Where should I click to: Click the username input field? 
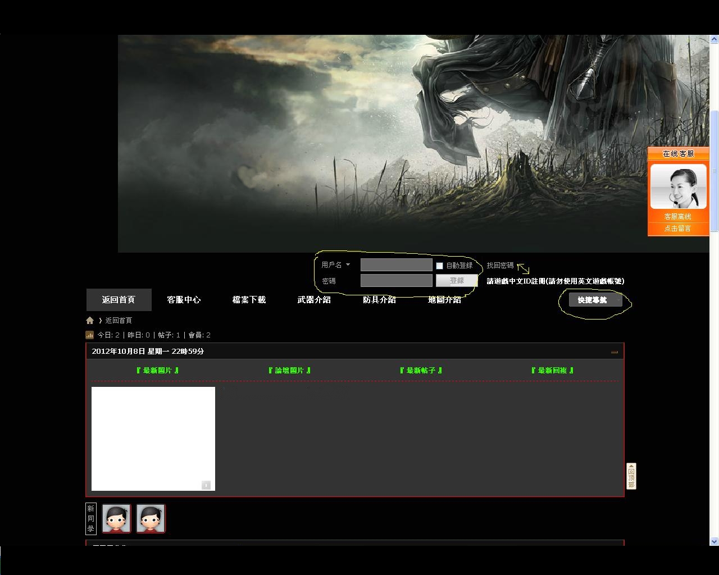[x=397, y=265]
